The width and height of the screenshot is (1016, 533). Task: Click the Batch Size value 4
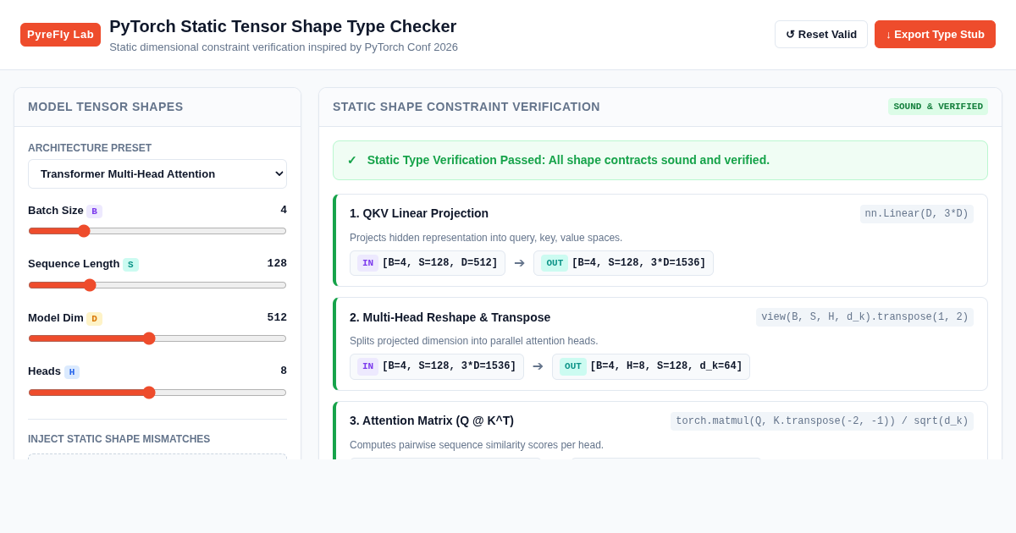(x=284, y=210)
